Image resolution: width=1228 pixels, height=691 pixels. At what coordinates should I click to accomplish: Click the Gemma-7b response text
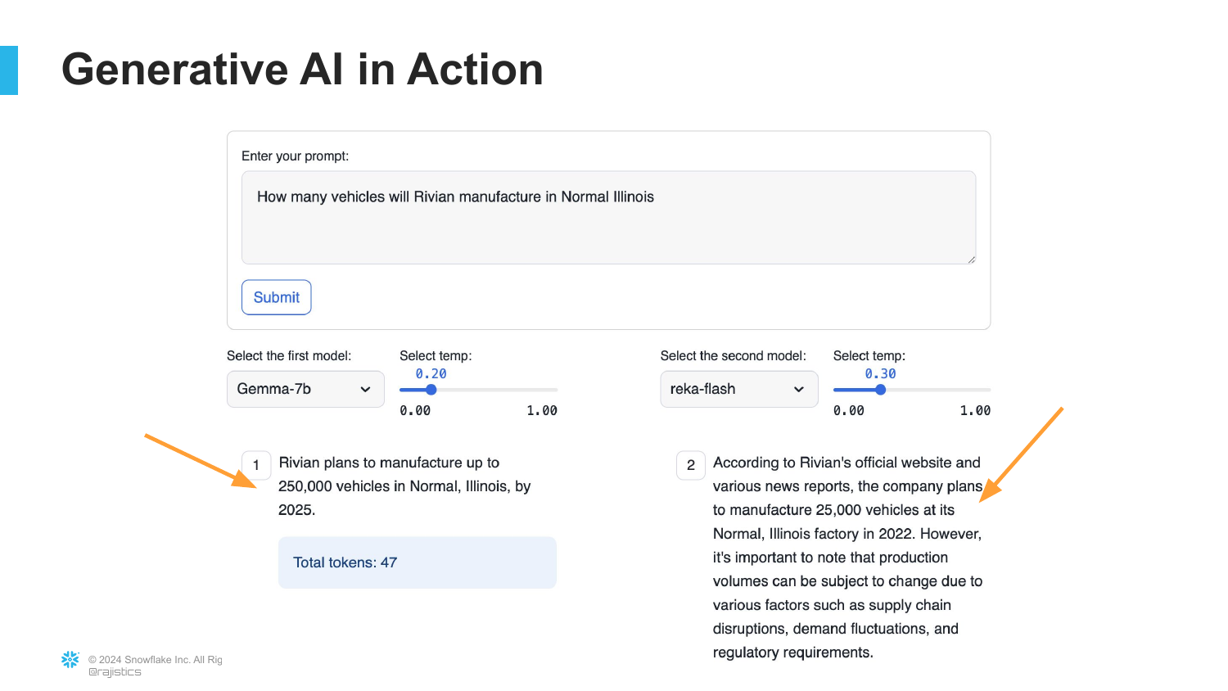(404, 486)
